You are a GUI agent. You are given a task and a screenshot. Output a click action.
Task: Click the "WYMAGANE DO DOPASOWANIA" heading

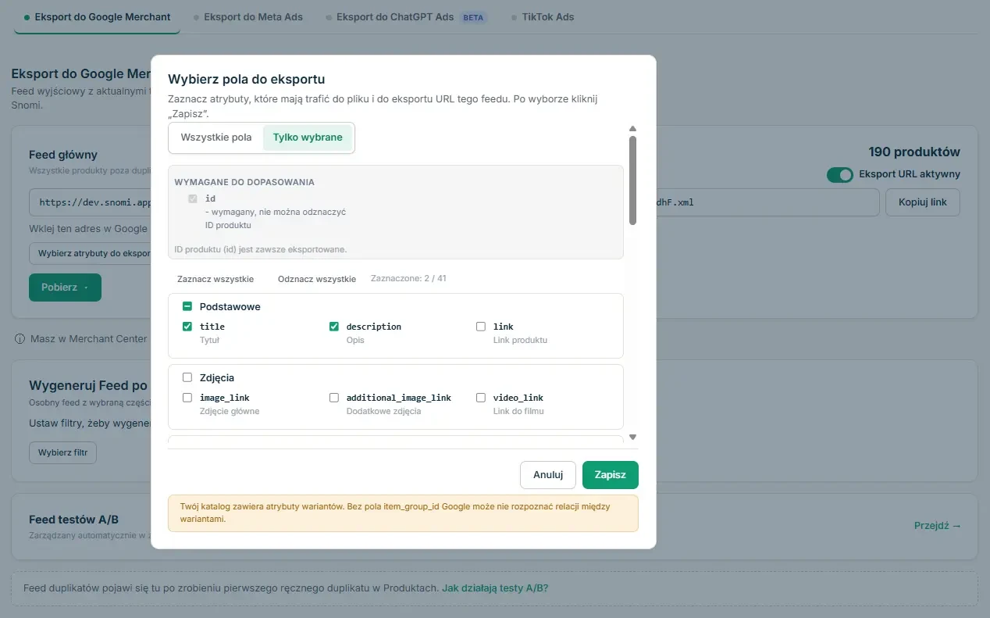(x=244, y=182)
